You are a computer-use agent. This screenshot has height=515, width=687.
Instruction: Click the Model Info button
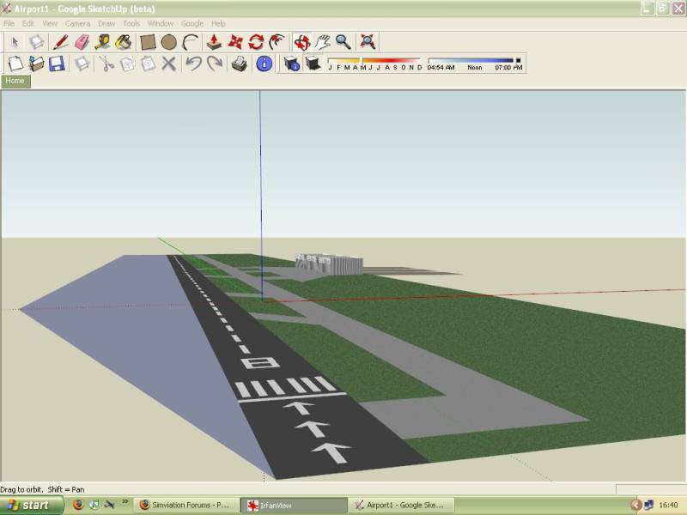(x=264, y=64)
